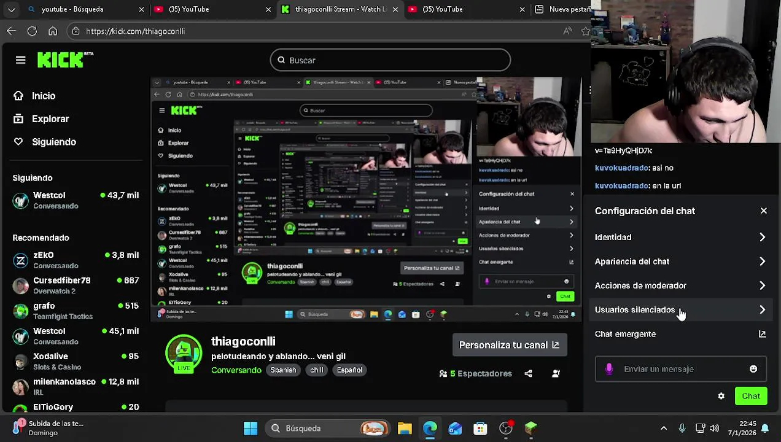Expand Usuarios silenciados settings

(x=680, y=310)
